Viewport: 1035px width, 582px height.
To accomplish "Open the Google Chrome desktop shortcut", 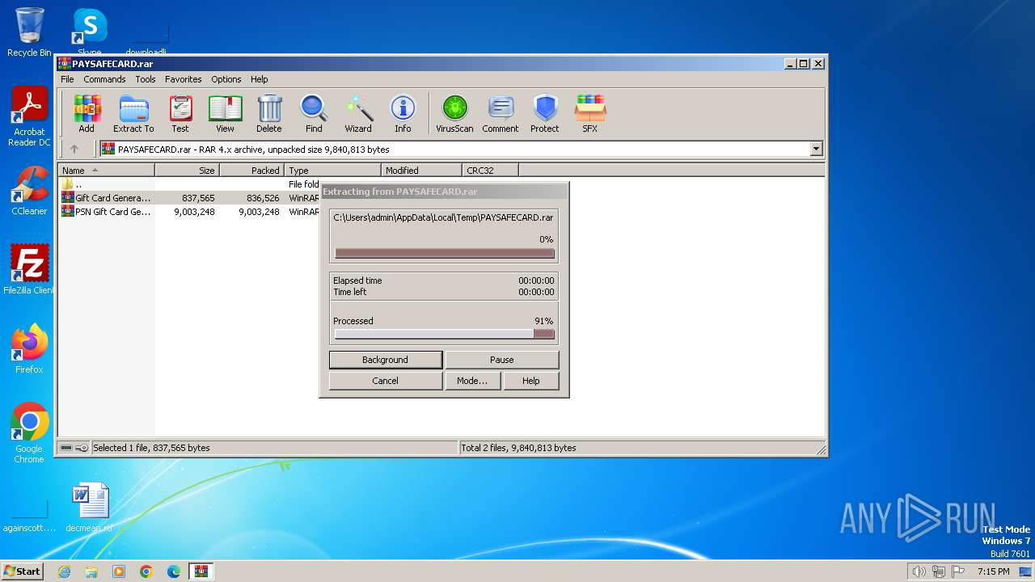I will pyautogui.click(x=29, y=432).
